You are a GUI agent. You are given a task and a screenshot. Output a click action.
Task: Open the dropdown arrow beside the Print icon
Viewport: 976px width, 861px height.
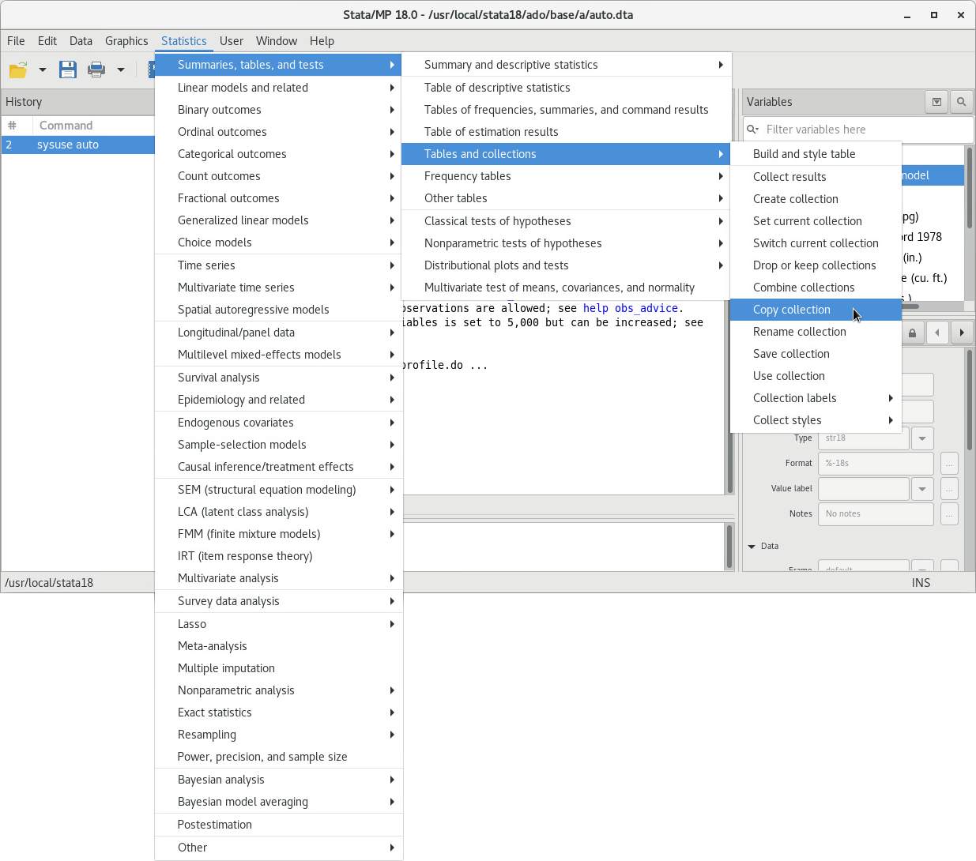121,70
